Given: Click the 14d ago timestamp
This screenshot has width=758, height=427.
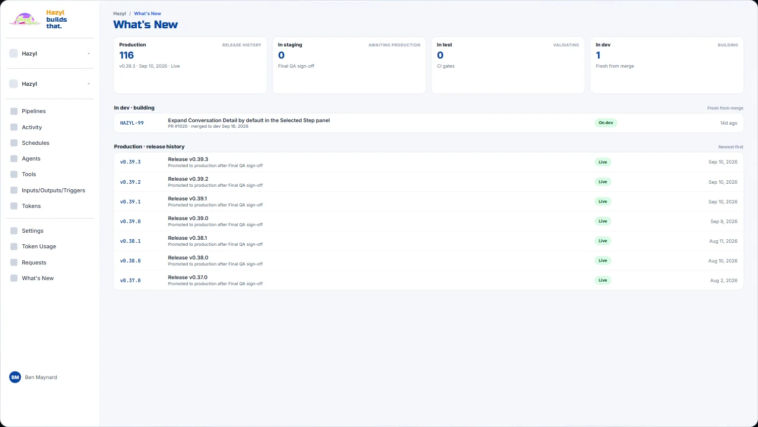Looking at the screenshot, I should click(729, 123).
